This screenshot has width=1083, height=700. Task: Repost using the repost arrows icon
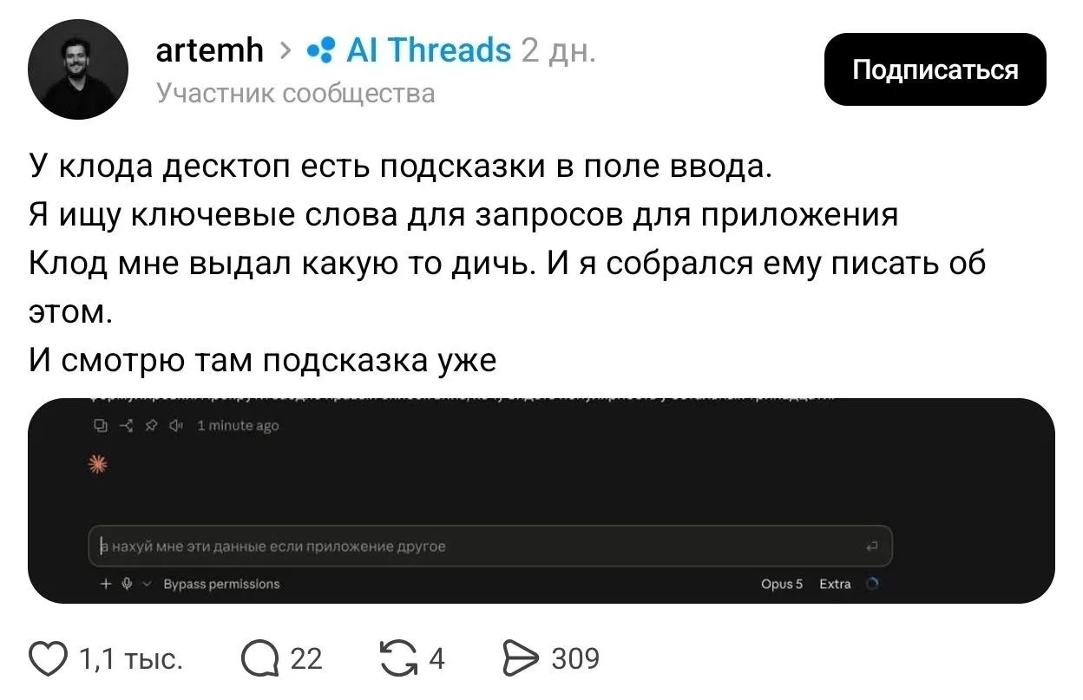(399, 659)
